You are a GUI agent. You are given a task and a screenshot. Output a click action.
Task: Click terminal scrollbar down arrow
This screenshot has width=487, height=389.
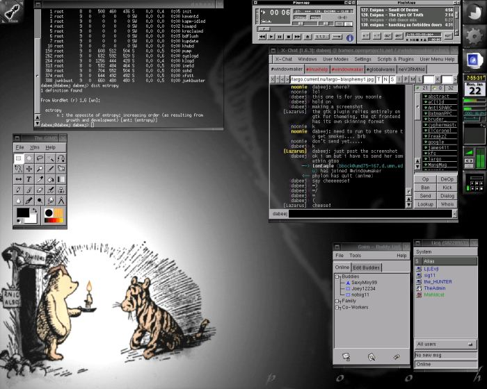pos(38,124)
